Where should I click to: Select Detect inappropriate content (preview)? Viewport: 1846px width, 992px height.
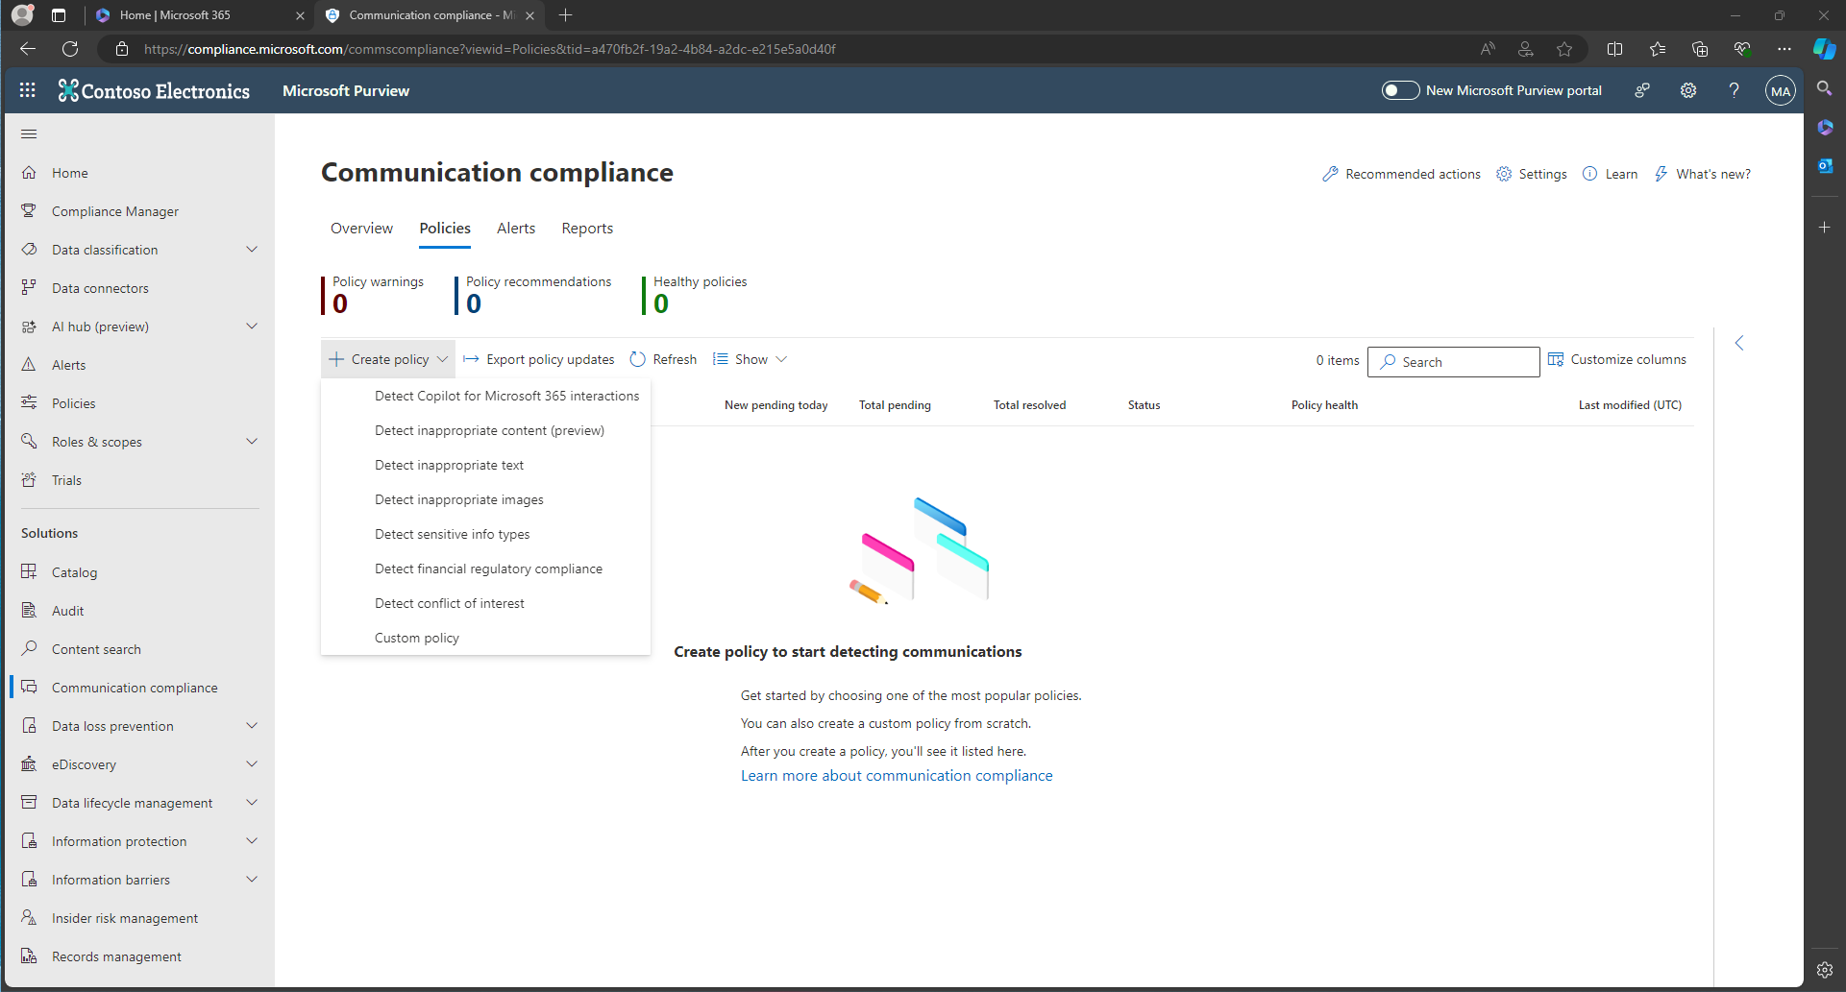coord(486,430)
